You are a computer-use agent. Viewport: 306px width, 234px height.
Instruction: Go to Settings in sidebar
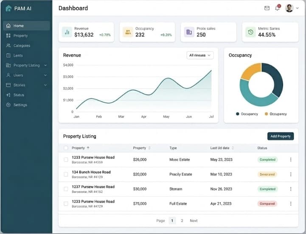pyautogui.click(x=20, y=105)
